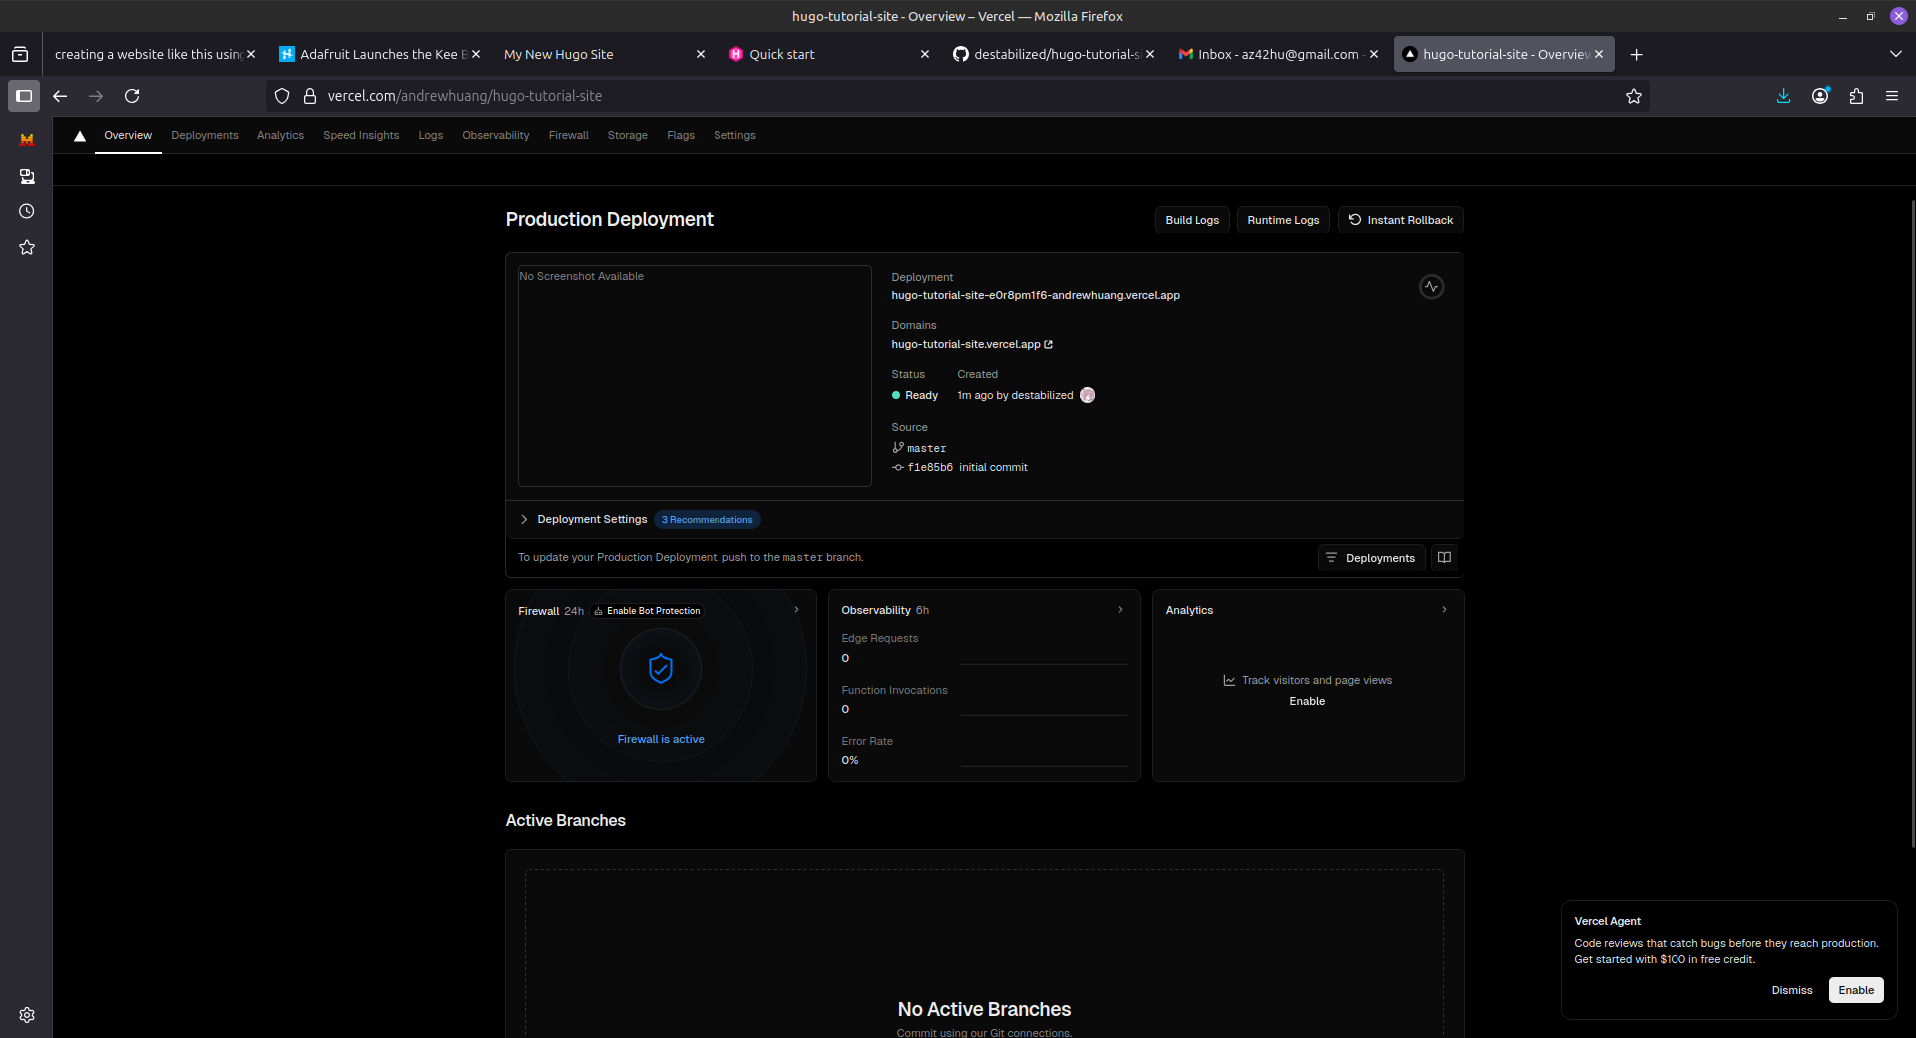Click the Vercel triangle logo
This screenshot has height=1038, width=1916.
point(80,136)
